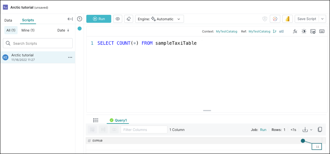Expand Save Script dropdown arrow
330x154 pixels.
pos(322,19)
